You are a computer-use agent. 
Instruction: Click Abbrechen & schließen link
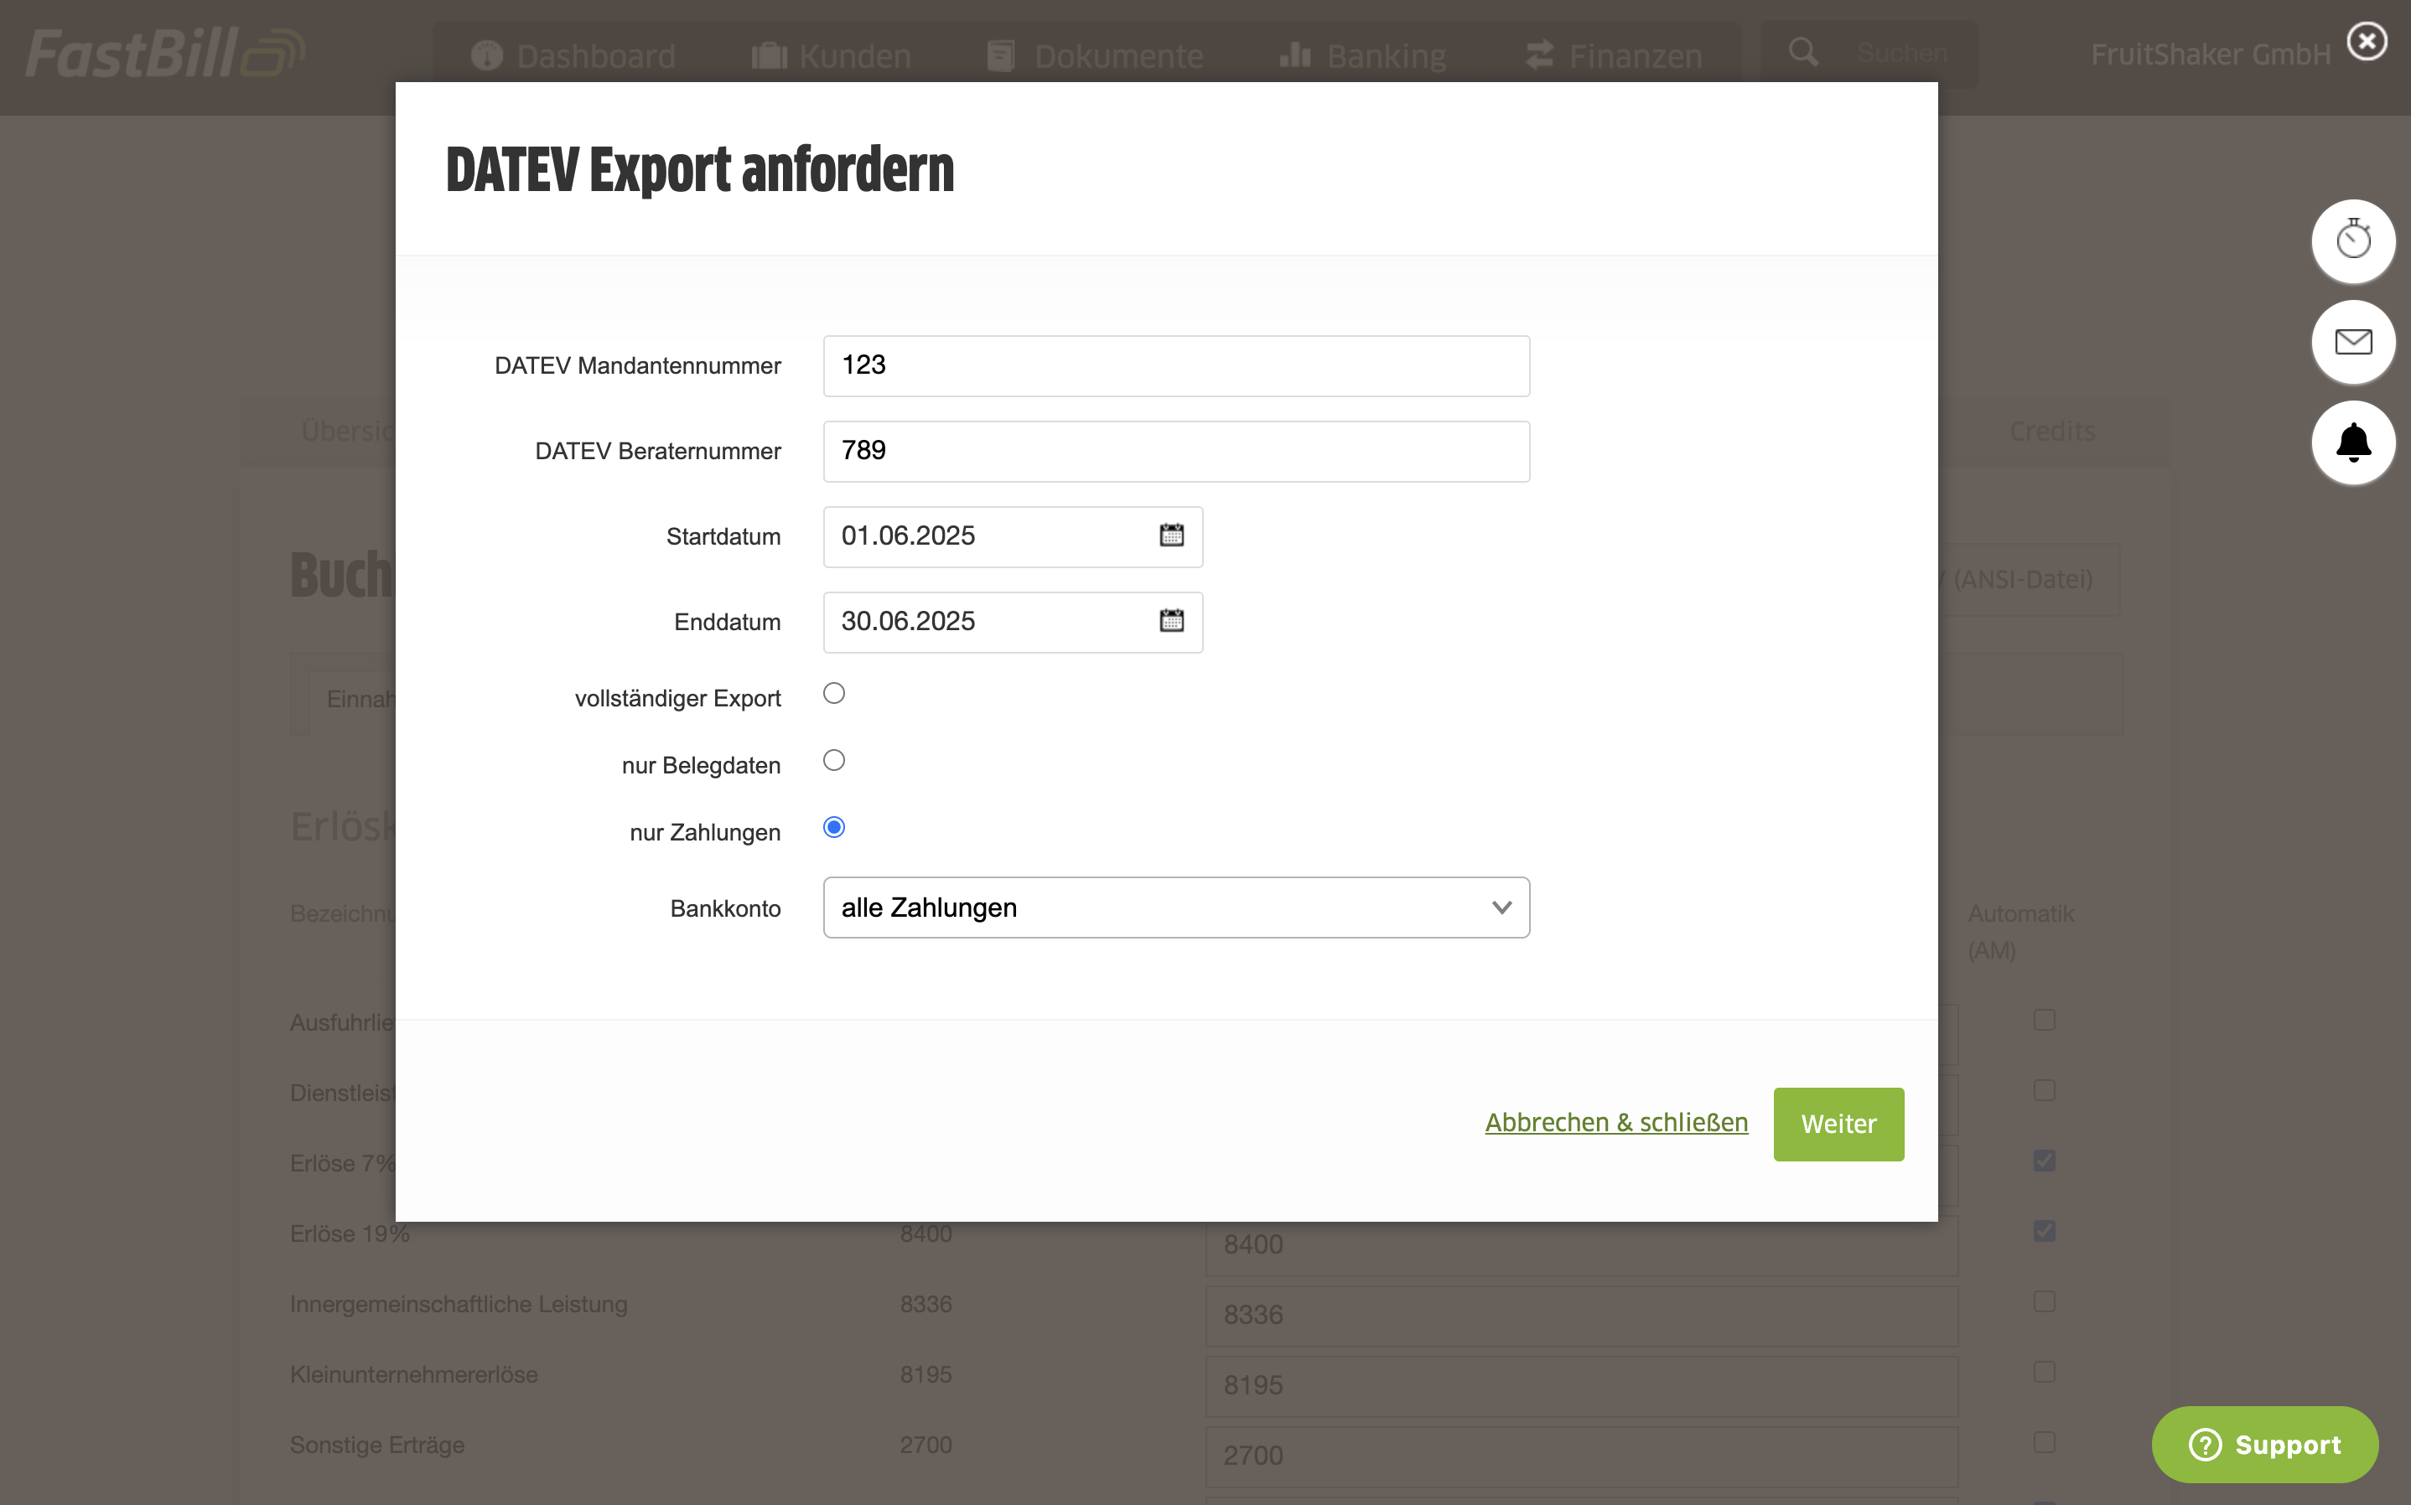tap(1615, 1123)
